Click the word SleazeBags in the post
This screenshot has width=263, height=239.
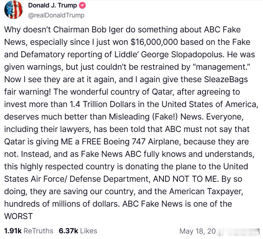pyautogui.click(x=226, y=79)
